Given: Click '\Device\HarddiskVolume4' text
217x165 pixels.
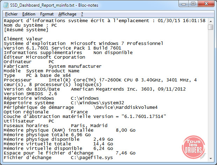Looking at the screenshot, I should (x=125, y=107).
